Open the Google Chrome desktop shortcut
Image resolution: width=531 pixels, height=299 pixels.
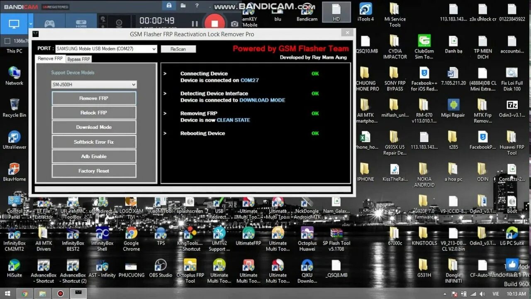(x=131, y=239)
